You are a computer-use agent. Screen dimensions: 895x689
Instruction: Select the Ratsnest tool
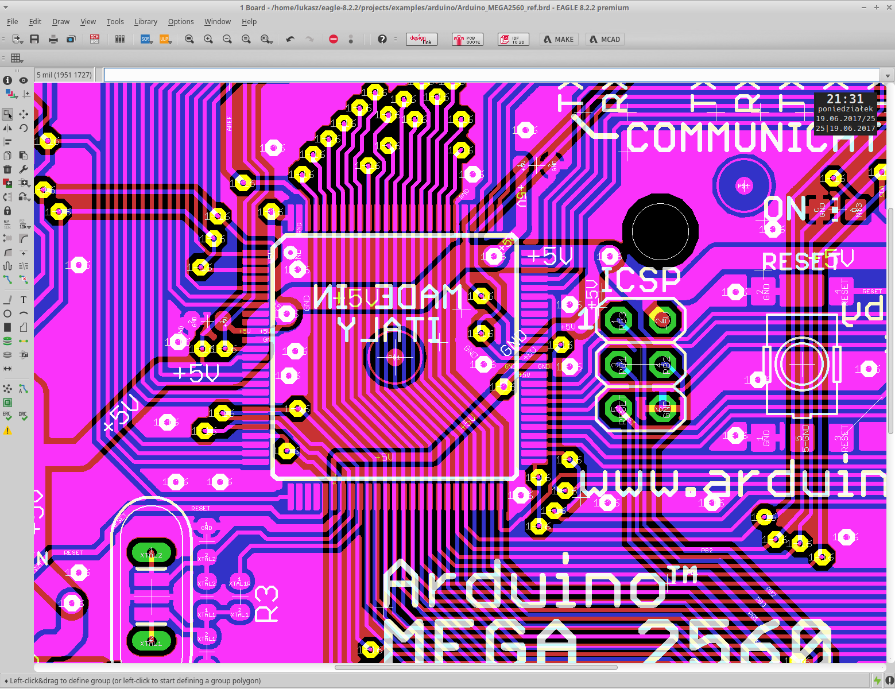(x=7, y=389)
